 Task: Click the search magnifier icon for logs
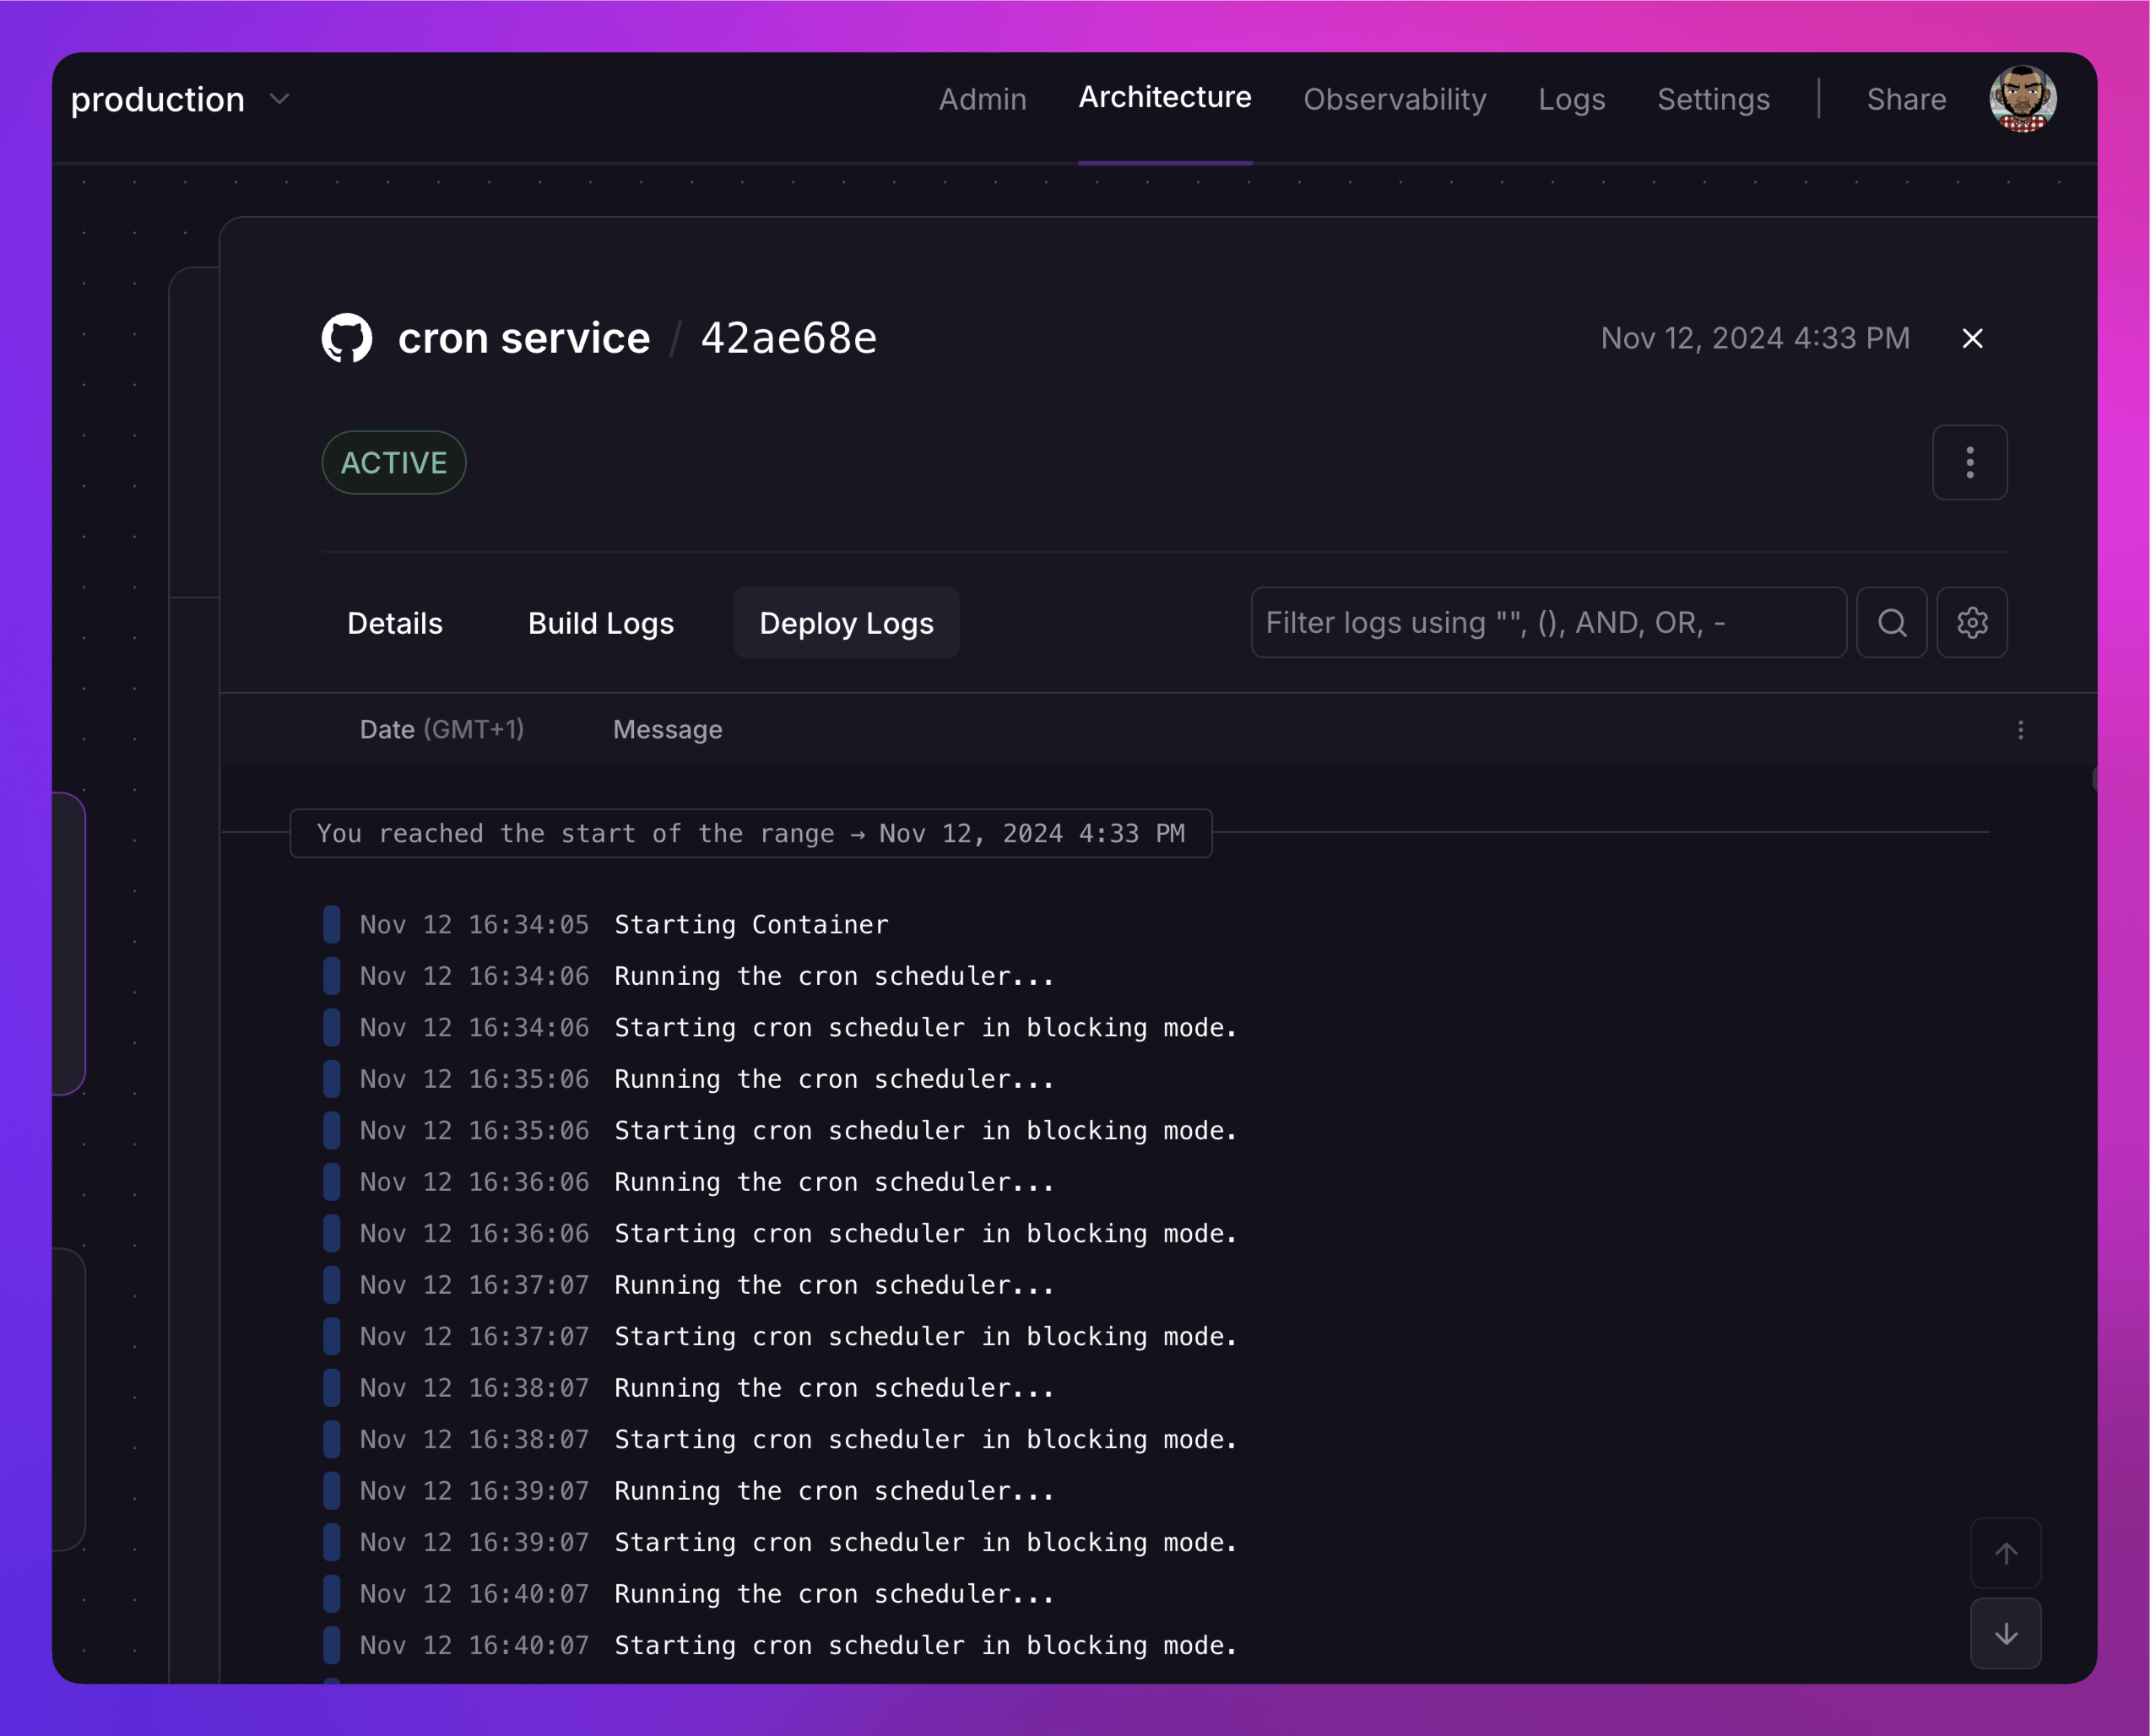pos(1891,622)
